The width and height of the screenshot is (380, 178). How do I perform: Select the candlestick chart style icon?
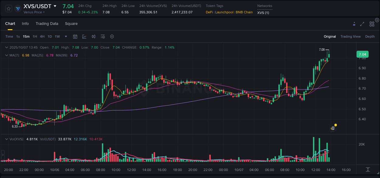tap(93, 36)
